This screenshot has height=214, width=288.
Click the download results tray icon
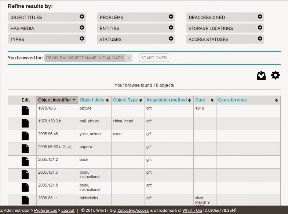tap(261, 75)
